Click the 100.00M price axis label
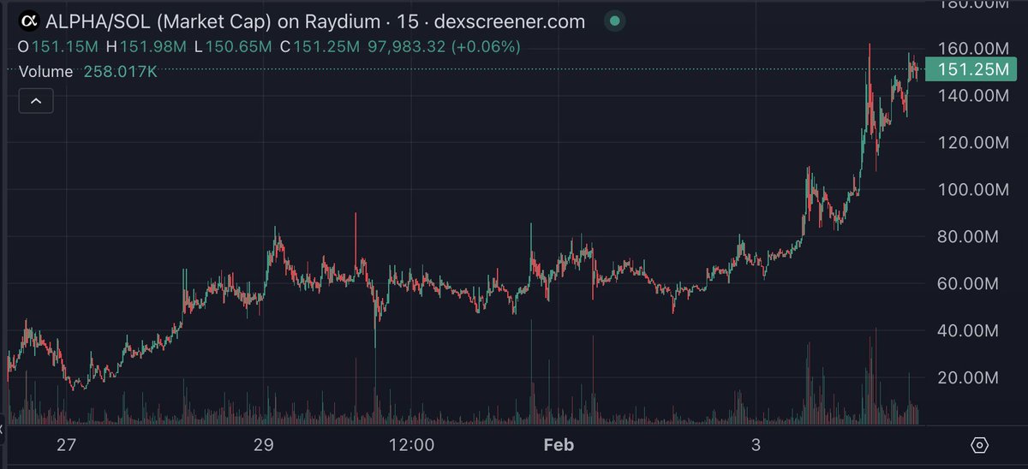Screen dimensions: 1028x469 973,190
